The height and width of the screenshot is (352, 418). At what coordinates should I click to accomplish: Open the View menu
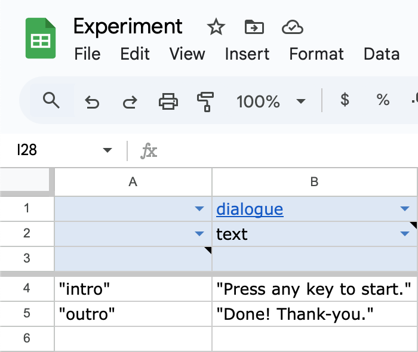[187, 54]
